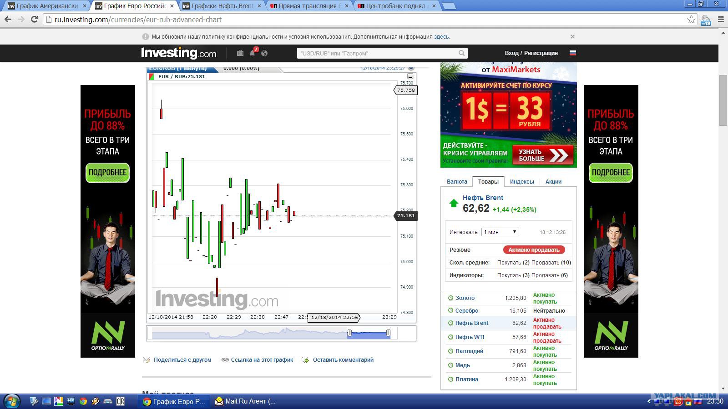Switch to Центробанк поднял browser tab
The height and width of the screenshot is (409, 728).
(x=397, y=6)
